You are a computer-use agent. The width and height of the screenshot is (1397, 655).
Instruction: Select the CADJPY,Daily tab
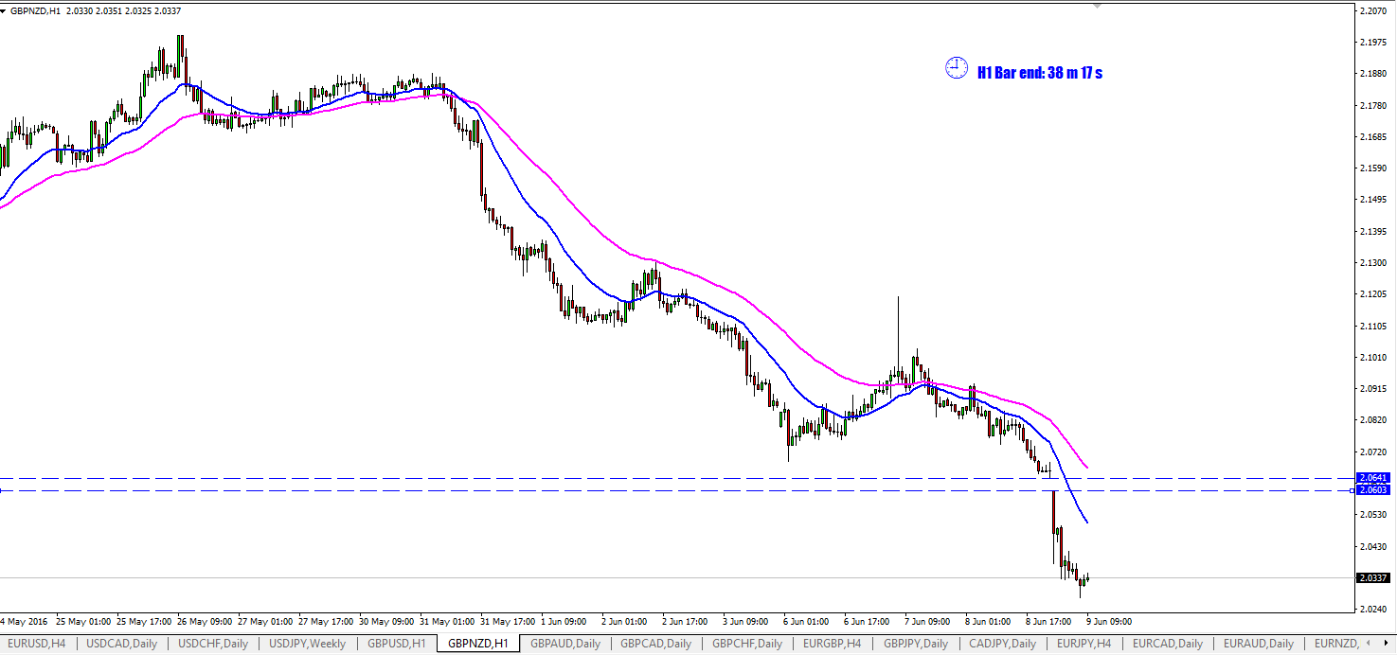coord(1003,644)
